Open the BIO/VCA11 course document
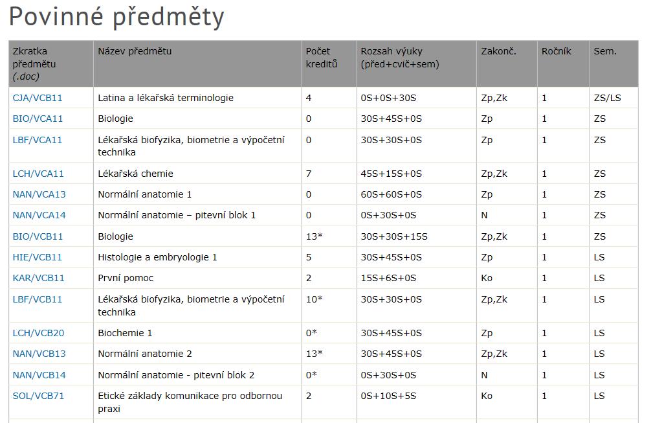 point(38,119)
